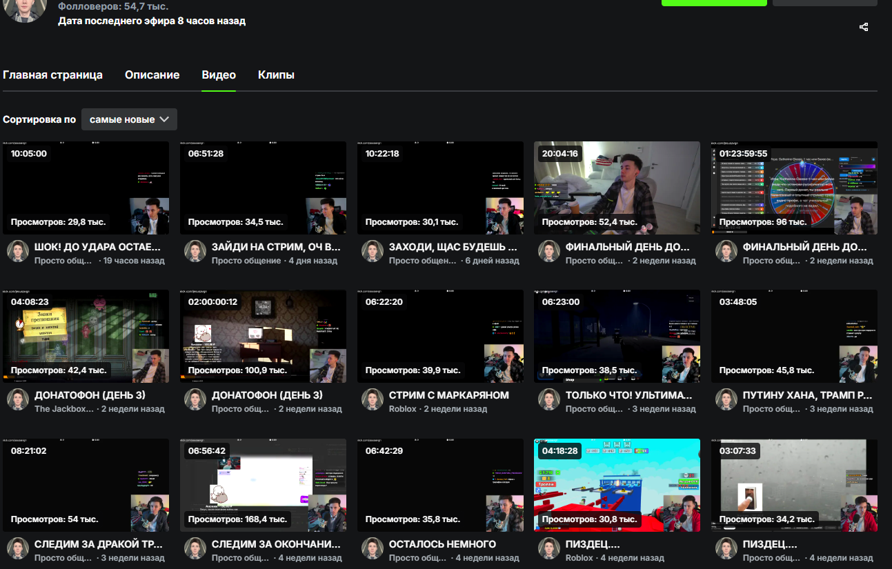Click the 06:42:29 duration badge
Screen dimensions: 892x569
pos(384,450)
